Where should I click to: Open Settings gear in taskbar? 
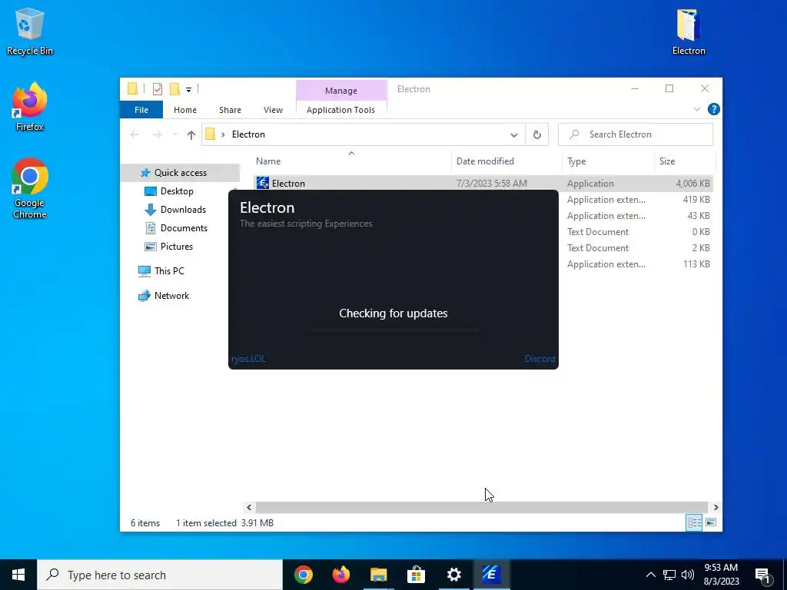[x=453, y=575]
